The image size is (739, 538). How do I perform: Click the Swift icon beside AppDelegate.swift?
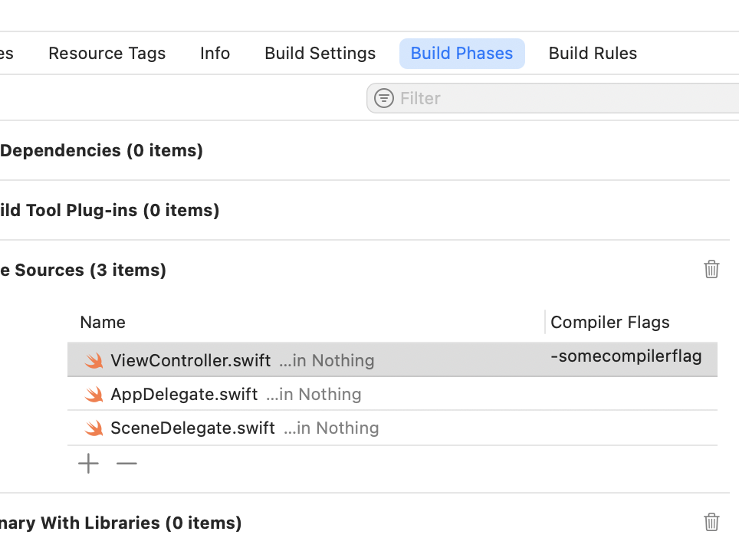point(94,394)
